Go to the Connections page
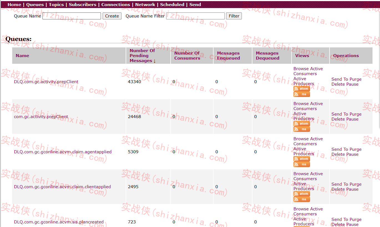Image resolution: width=380 pixels, height=227 pixels. tap(115, 4)
